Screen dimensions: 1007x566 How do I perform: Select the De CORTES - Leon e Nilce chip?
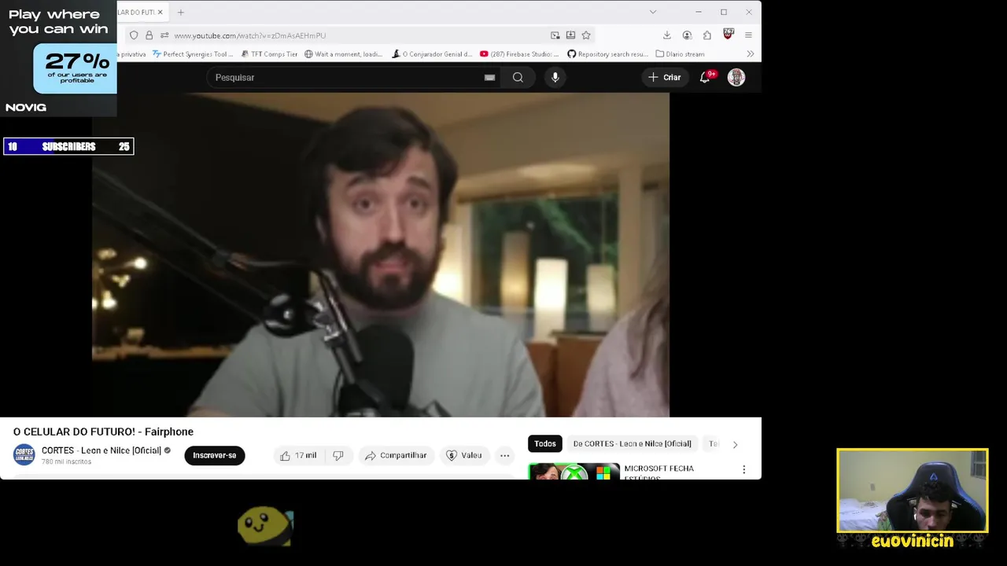coord(632,443)
